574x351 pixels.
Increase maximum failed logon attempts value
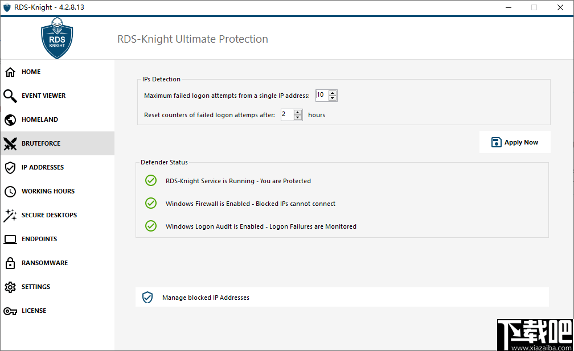333,93
